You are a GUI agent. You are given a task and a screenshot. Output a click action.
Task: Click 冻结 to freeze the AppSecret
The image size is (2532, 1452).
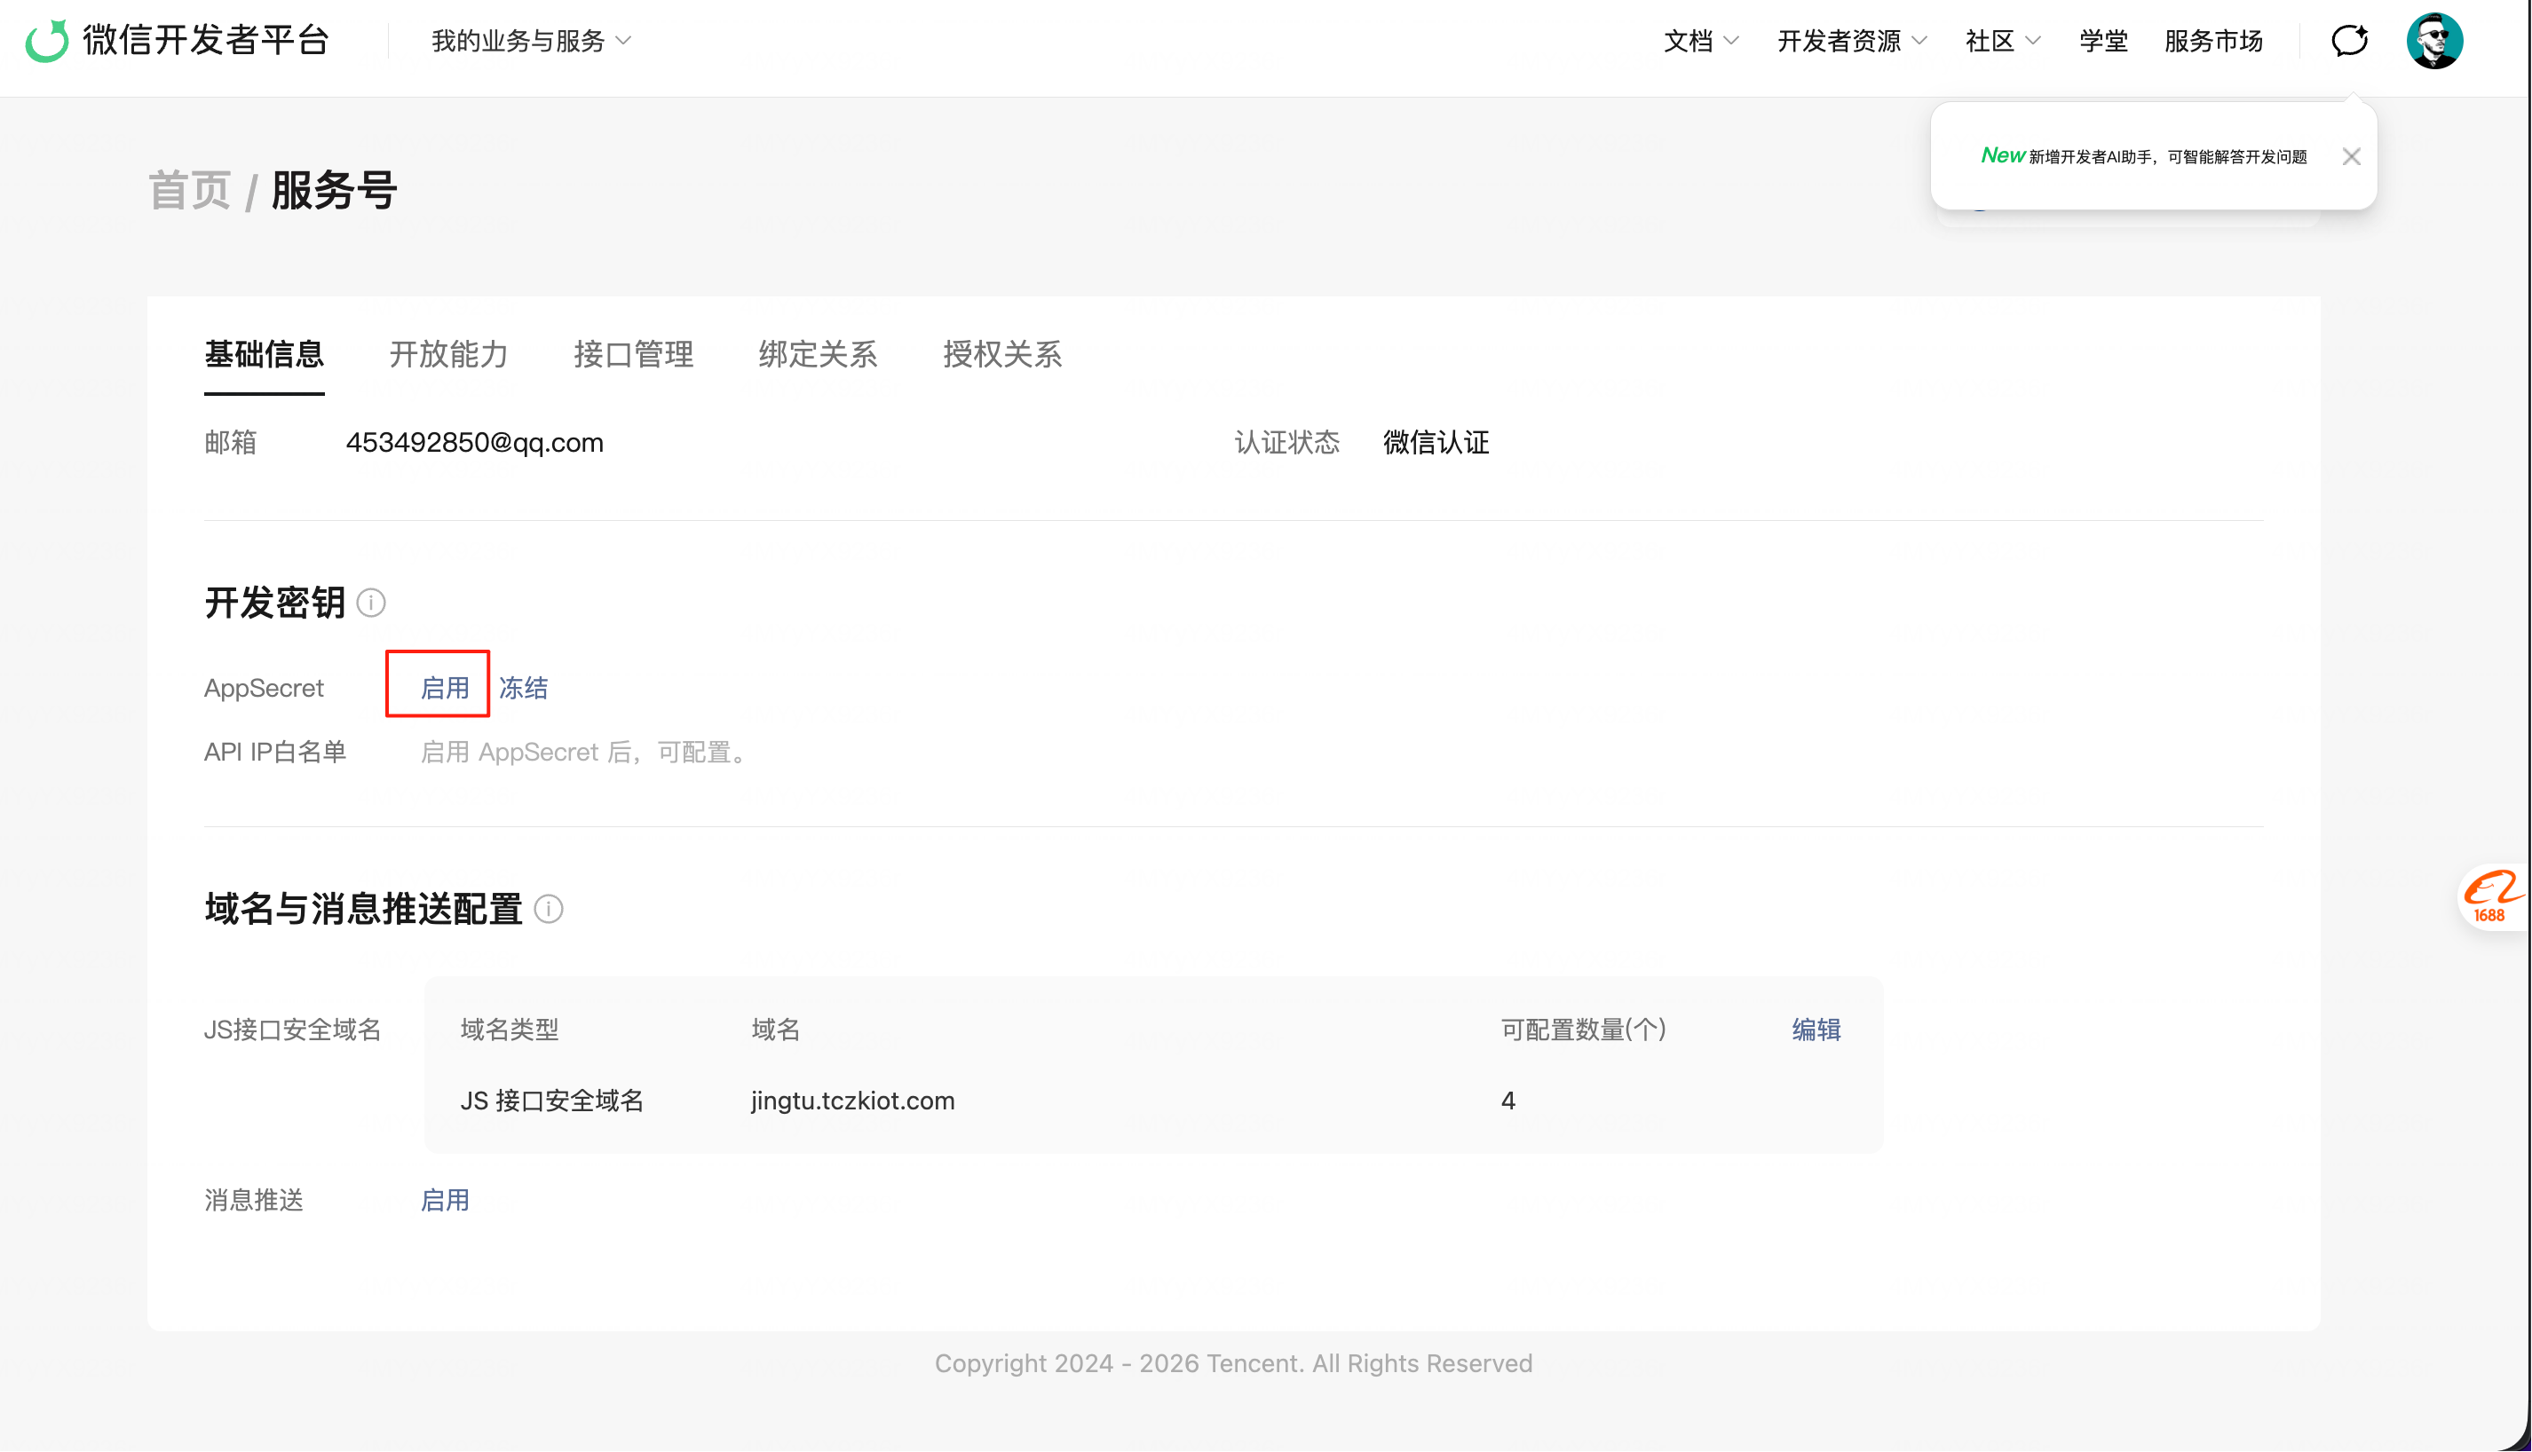(524, 688)
